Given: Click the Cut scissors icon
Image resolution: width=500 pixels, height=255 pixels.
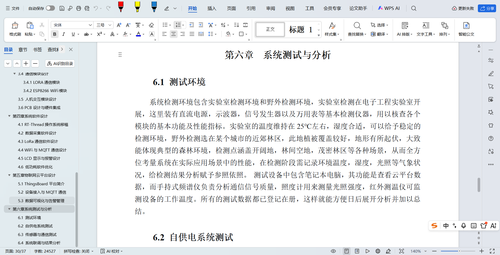Looking at the screenshot, I should click(x=42, y=25).
